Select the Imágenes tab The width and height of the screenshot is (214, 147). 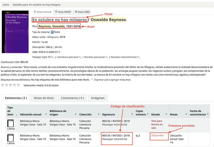[98, 98]
